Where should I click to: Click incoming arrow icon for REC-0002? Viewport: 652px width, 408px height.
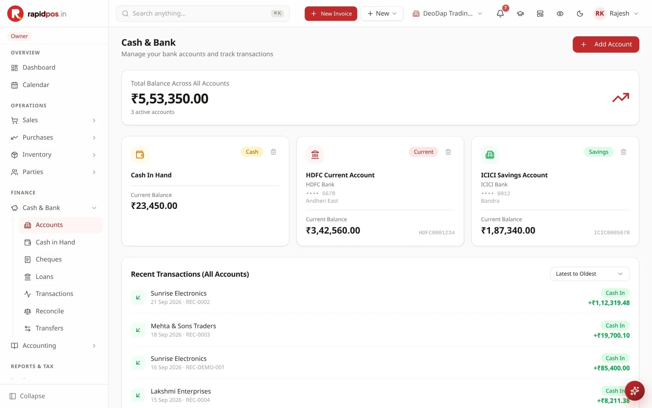(138, 297)
